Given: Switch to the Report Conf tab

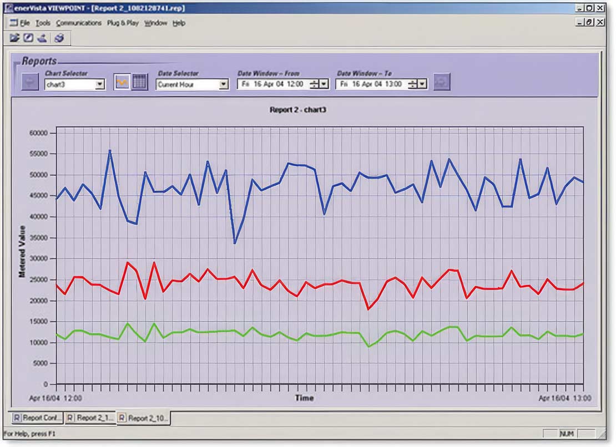Looking at the screenshot, I should (37, 418).
